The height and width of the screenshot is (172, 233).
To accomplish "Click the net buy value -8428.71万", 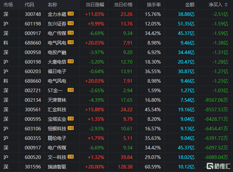I will (x=216, y=119).
